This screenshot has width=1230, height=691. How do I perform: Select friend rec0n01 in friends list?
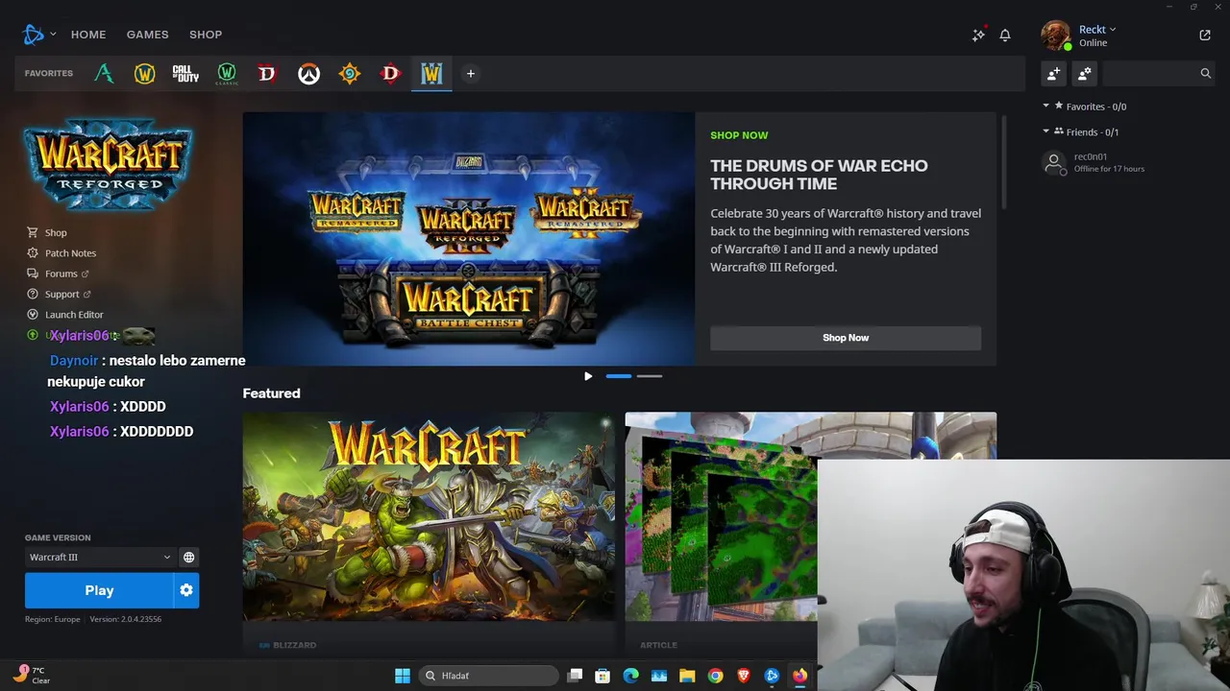click(1129, 162)
